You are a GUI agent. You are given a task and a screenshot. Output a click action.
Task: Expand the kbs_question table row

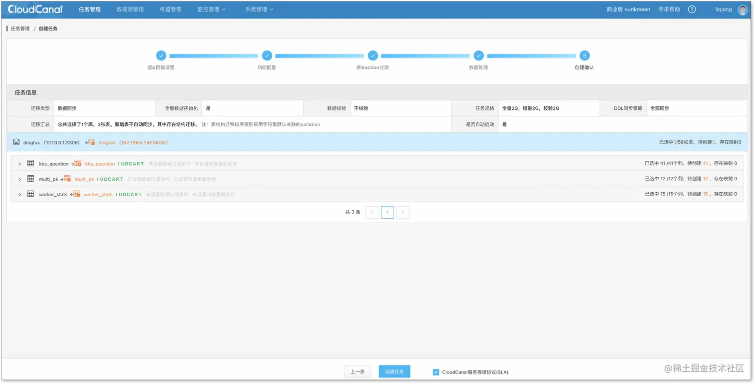(20, 164)
